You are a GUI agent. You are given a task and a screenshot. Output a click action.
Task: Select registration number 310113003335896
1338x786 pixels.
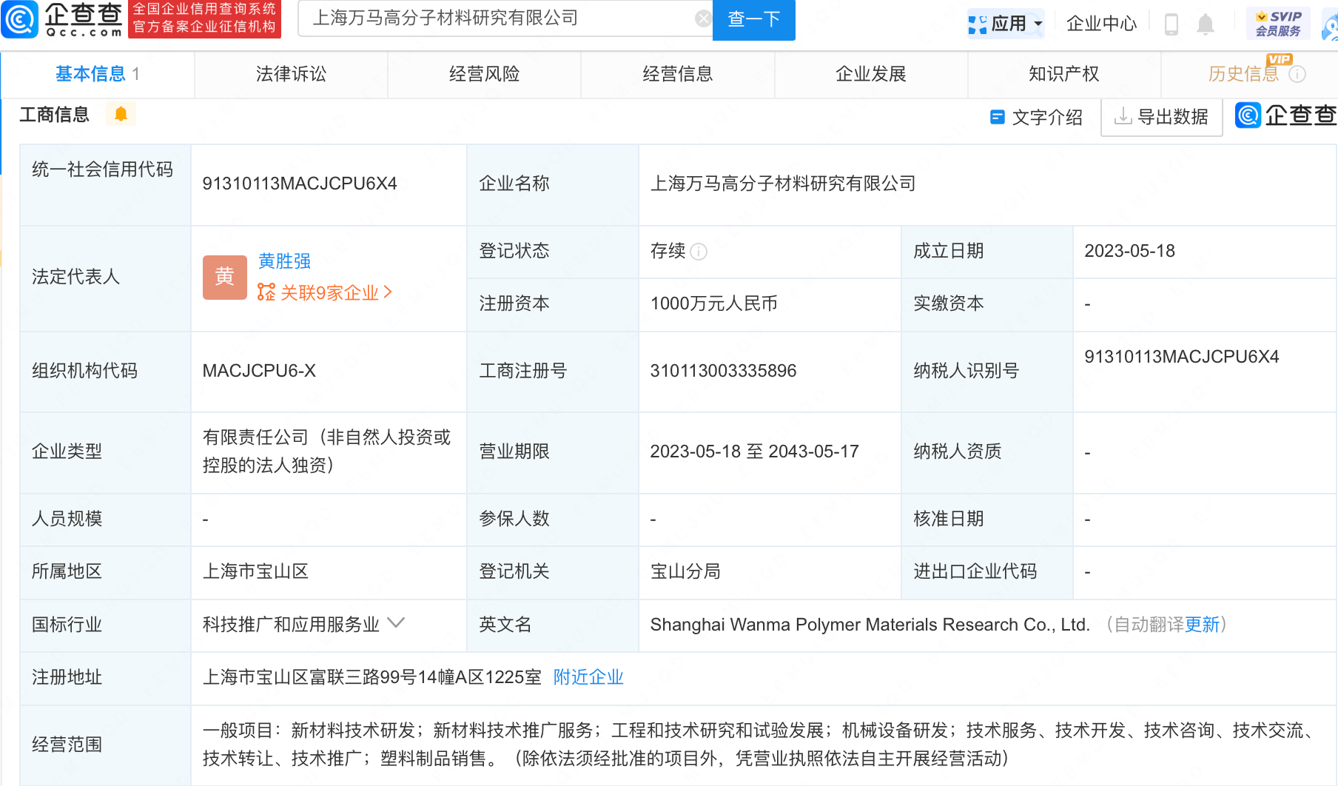coord(723,371)
